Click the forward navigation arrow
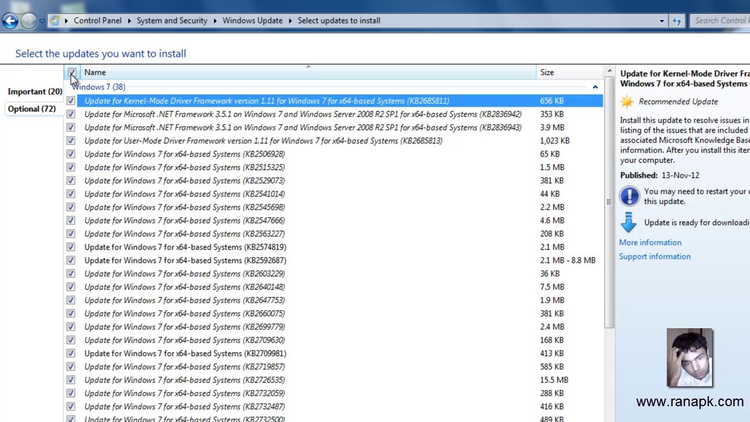Image resolution: width=750 pixels, height=422 pixels. pos(29,21)
